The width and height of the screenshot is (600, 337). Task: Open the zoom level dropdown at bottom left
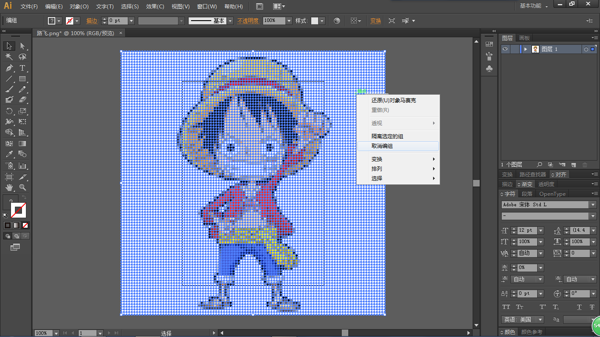[x=56, y=333]
